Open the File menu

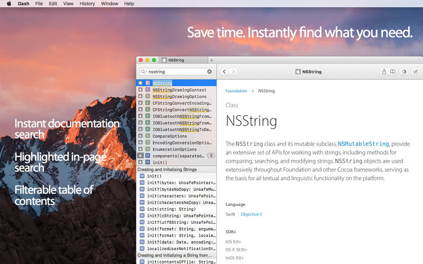point(39,4)
